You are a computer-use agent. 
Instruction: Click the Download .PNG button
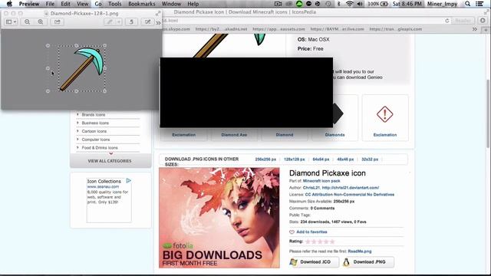click(x=368, y=262)
